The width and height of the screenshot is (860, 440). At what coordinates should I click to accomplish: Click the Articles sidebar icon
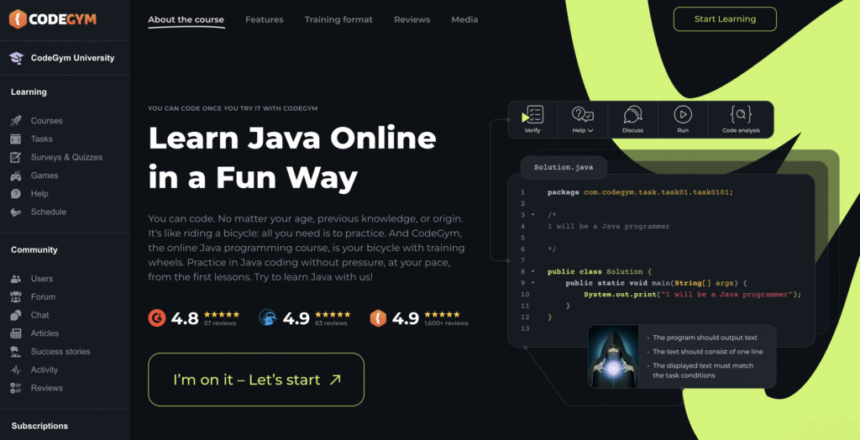(x=16, y=333)
